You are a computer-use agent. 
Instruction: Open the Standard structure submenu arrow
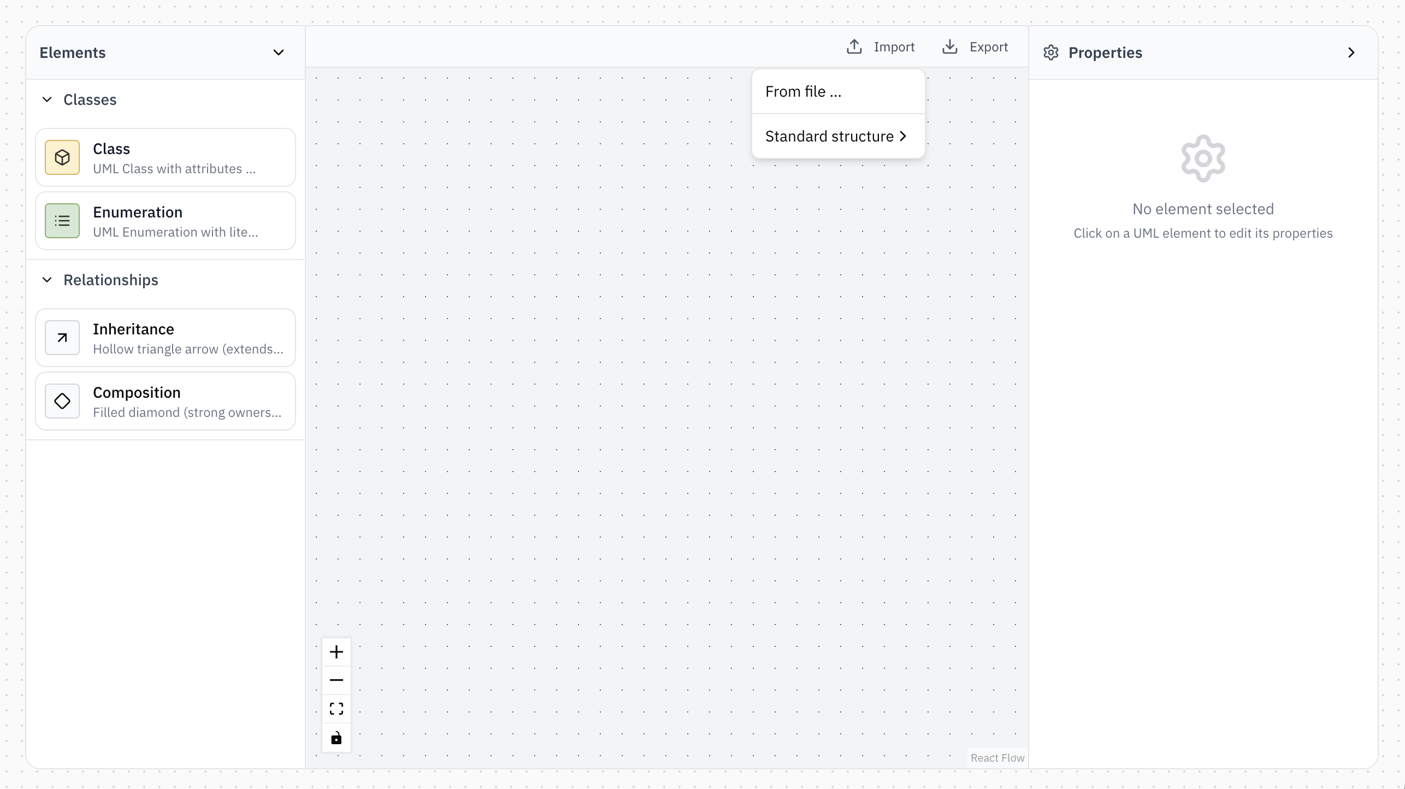903,136
